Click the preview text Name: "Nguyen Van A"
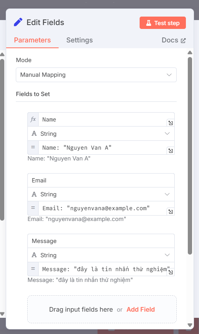Screen dimensions: 199x334 coord(59,159)
